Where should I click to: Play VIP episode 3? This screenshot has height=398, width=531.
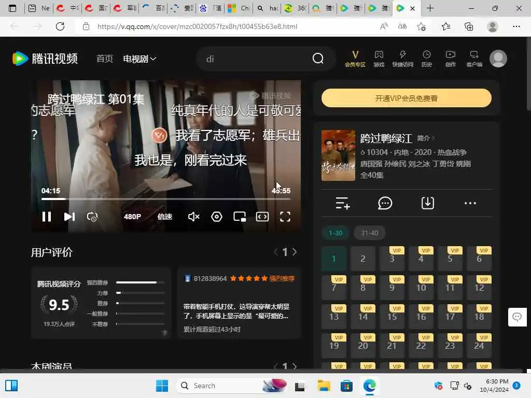click(392, 259)
